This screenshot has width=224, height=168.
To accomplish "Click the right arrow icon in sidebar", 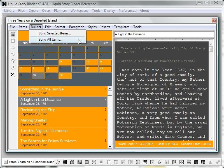I will click(13, 54).
